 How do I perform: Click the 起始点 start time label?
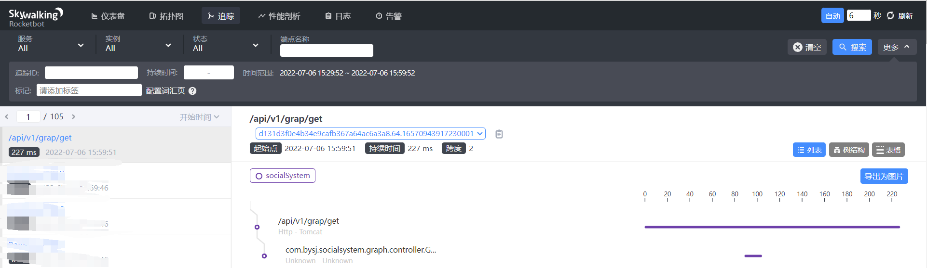click(x=265, y=148)
